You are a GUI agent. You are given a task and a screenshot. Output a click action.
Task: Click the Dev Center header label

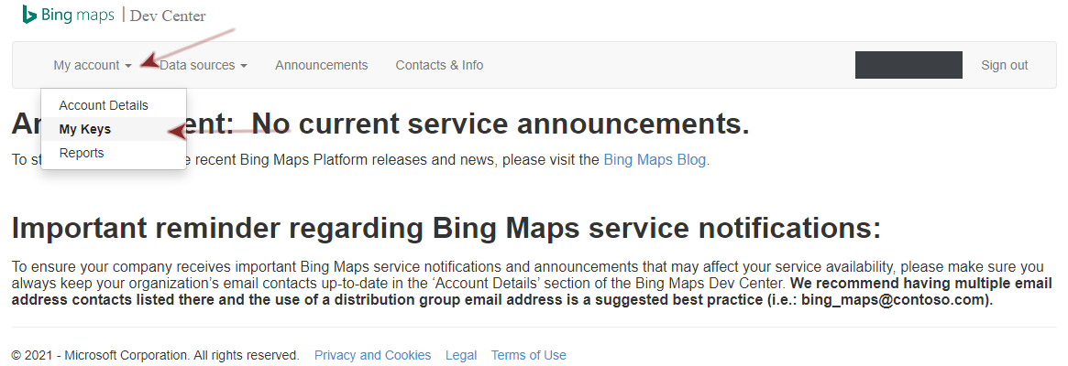(168, 16)
